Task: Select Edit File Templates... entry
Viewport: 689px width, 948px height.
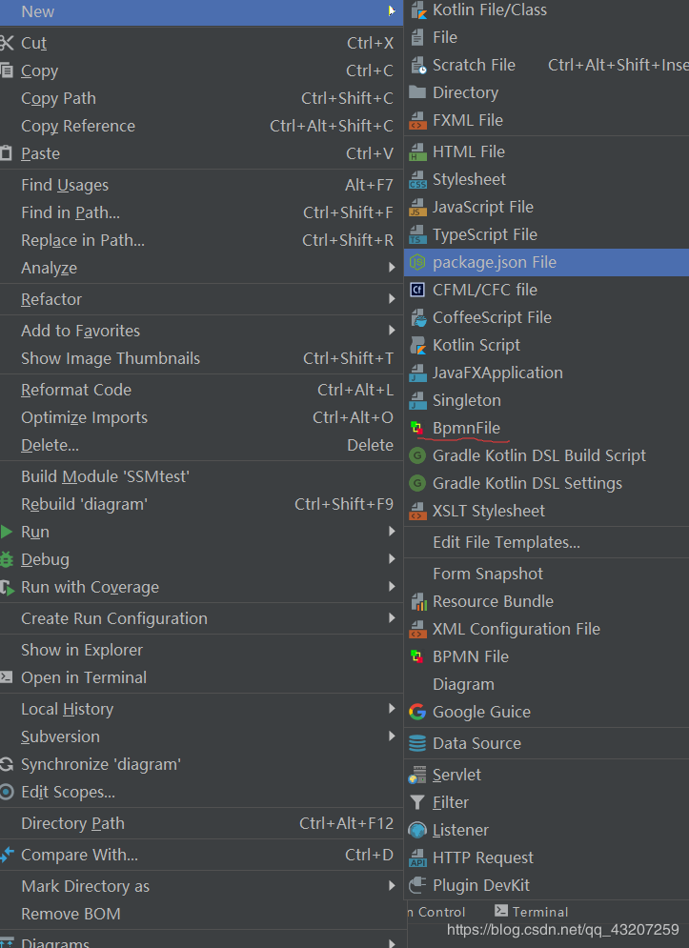Action: click(x=506, y=542)
